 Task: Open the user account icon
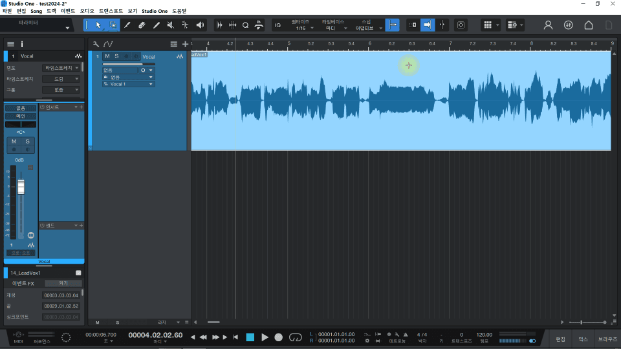548,25
